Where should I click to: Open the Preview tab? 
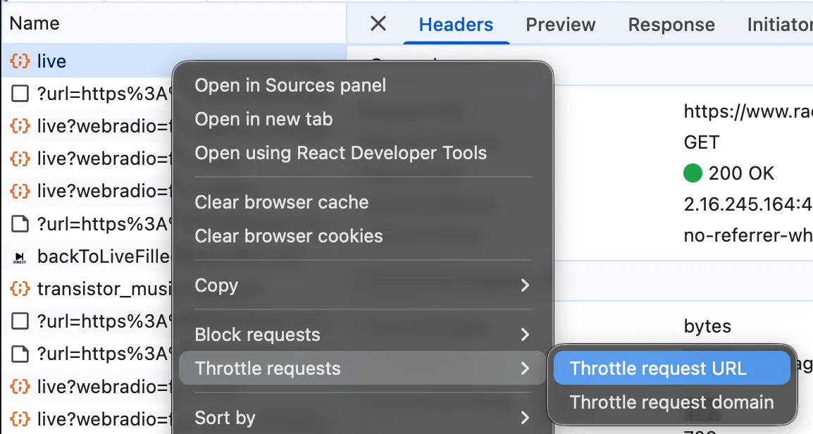point(561,25)
